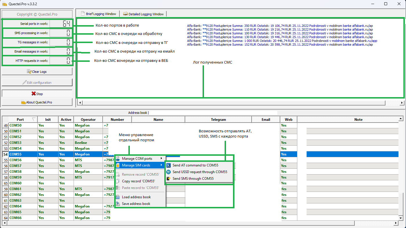This screenshot has width=406, height=228.
Task: Switch to the Brief Logging Window tab
Action: [98, 14]
